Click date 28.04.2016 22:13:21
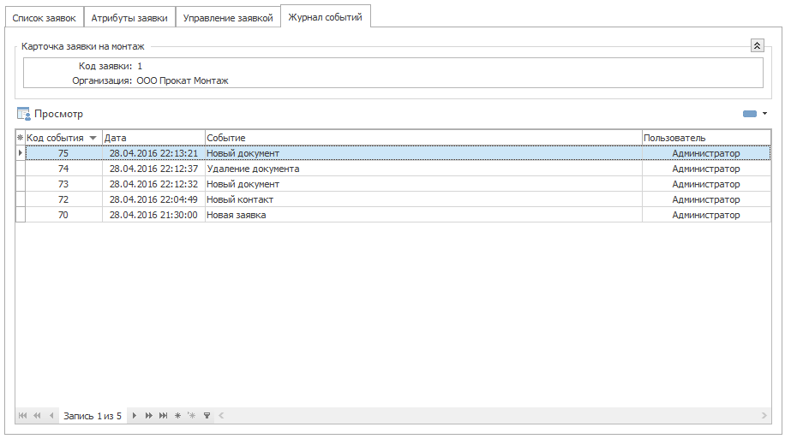785x439 pixels. coord(153,153)
